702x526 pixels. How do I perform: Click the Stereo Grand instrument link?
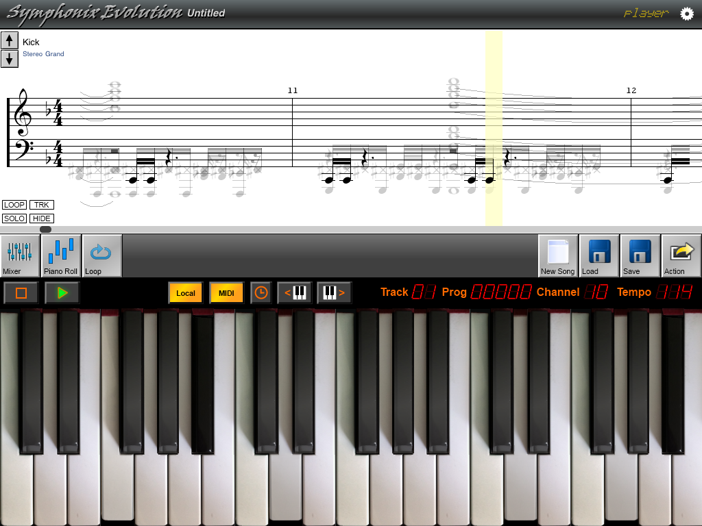tap(43, 53)
